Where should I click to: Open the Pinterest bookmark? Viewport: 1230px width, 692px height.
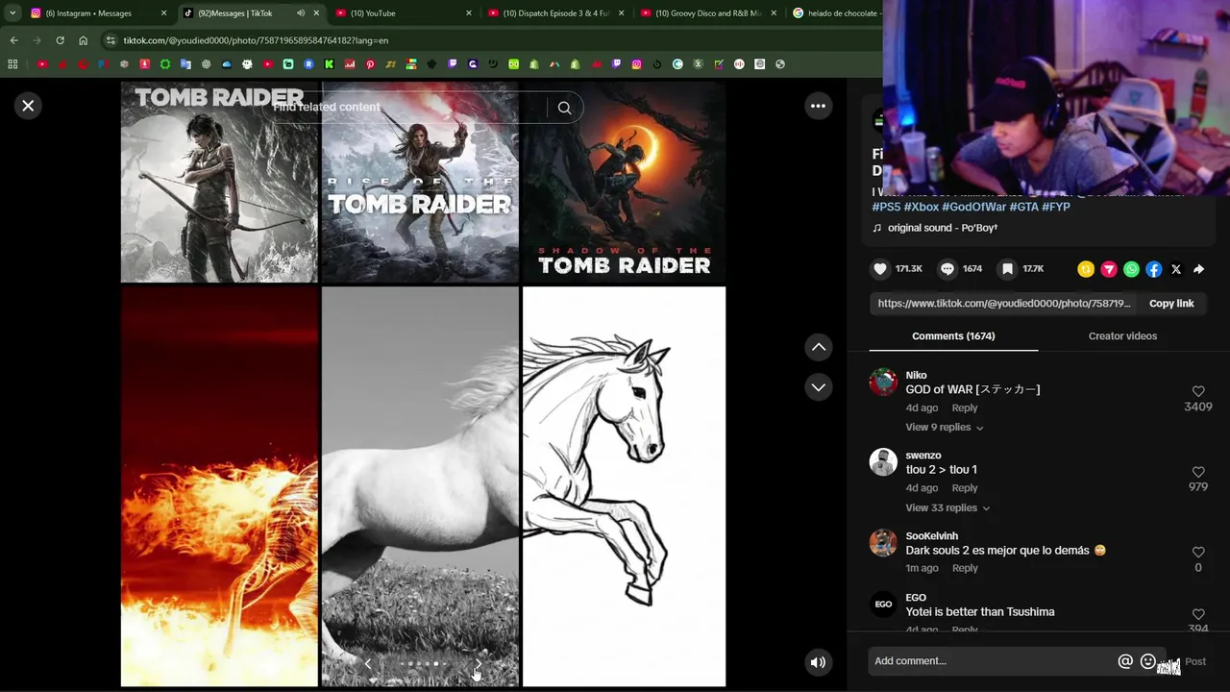click(370, 64)
